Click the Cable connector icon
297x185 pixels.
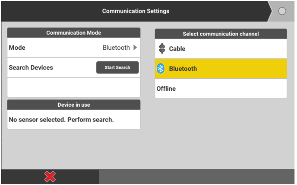coord(162,49)
